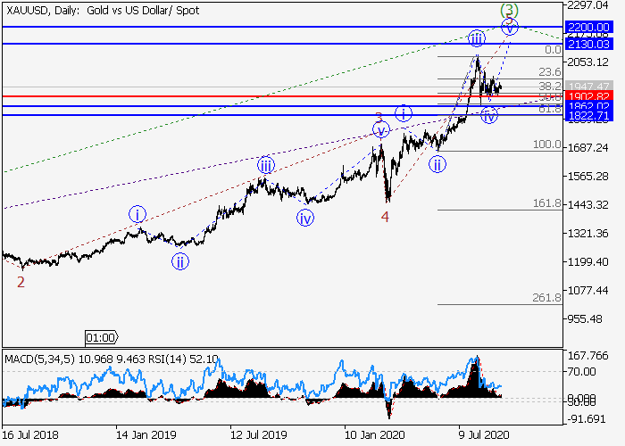Select the red wave 2 label

click(21, 282)
